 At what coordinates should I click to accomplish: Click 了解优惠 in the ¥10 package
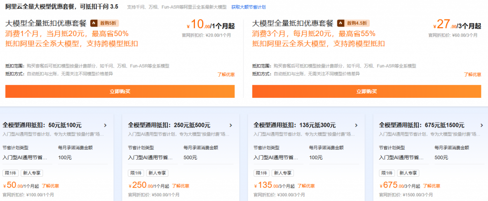pyautogui.click(x=226, y=74)
